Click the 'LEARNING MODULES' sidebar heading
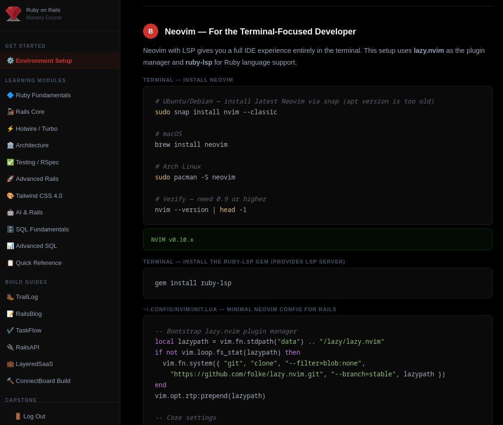 click(x=35, y=80)
